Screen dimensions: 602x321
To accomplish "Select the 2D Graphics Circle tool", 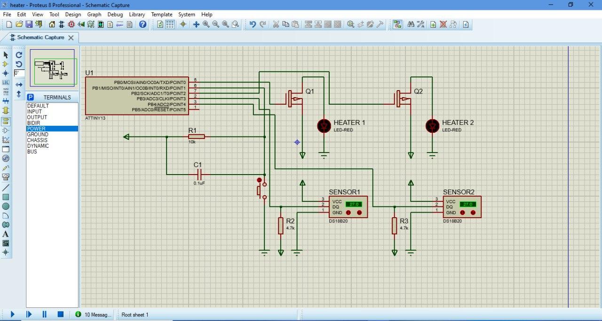I will click(6, 206).
